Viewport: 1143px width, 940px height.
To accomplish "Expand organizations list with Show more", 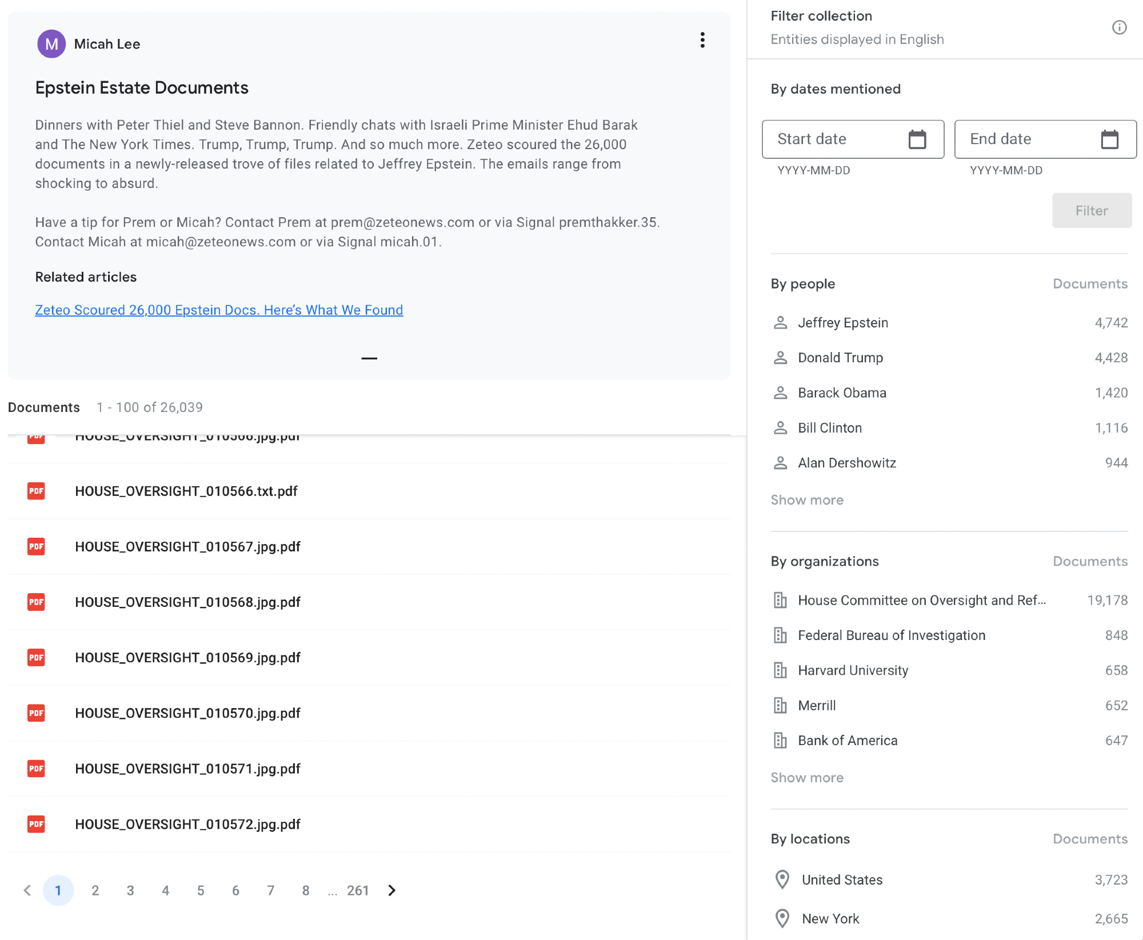I will 807,778.
